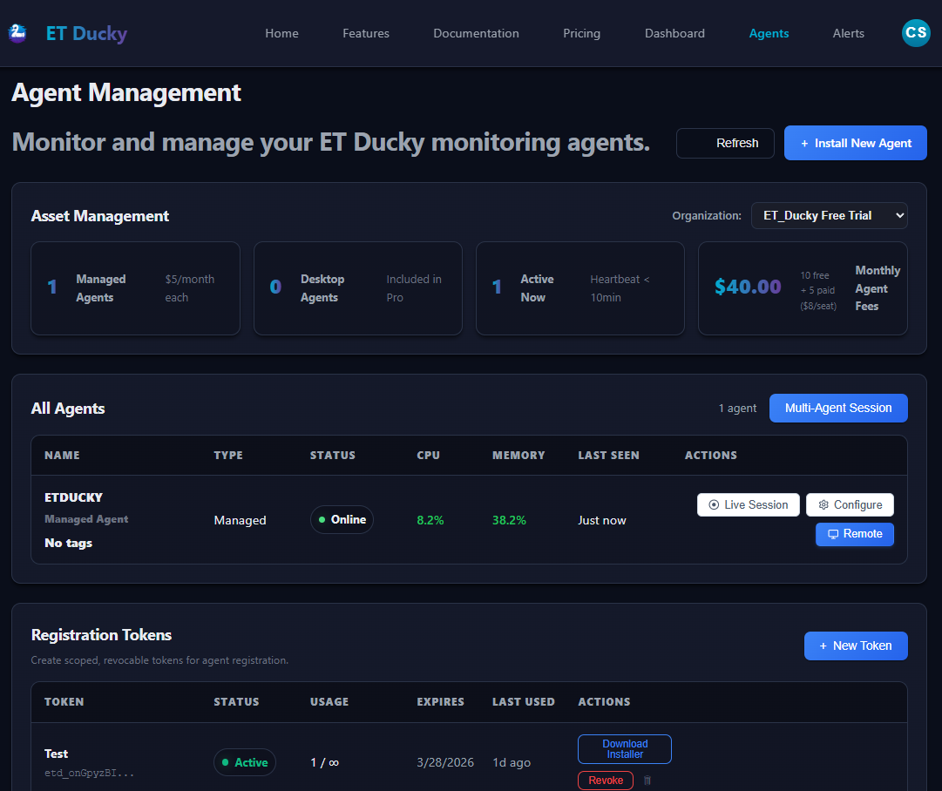This screenshot has height=791, width=942.
Task: Click the ET Ducky duck logo icon
Action: [x=17, y=33]
